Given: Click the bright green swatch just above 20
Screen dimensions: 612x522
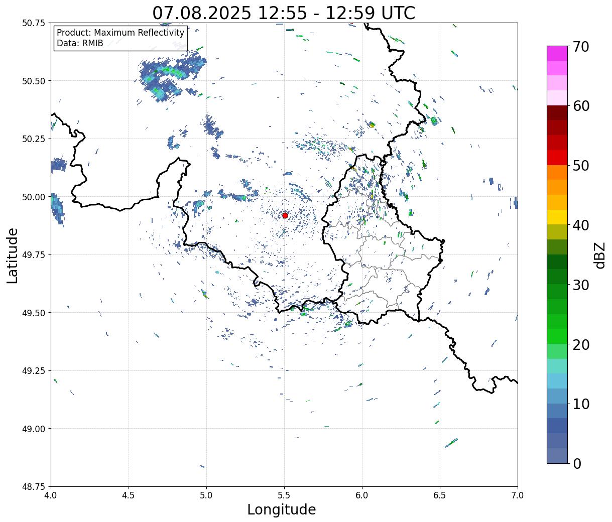Looking at the screenshot, I should click(x=557, y=336).
